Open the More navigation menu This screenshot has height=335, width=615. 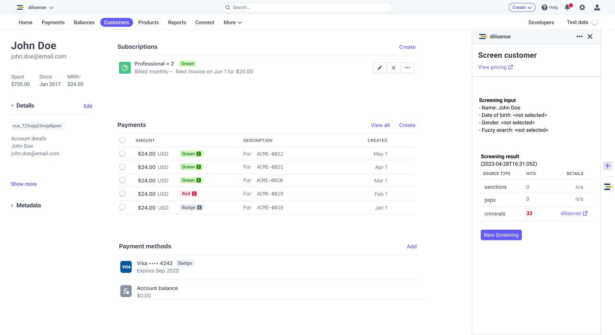point(232,22)
